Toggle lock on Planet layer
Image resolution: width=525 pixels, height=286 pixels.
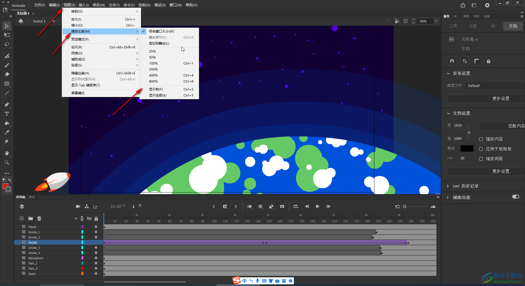coord(96,227)
